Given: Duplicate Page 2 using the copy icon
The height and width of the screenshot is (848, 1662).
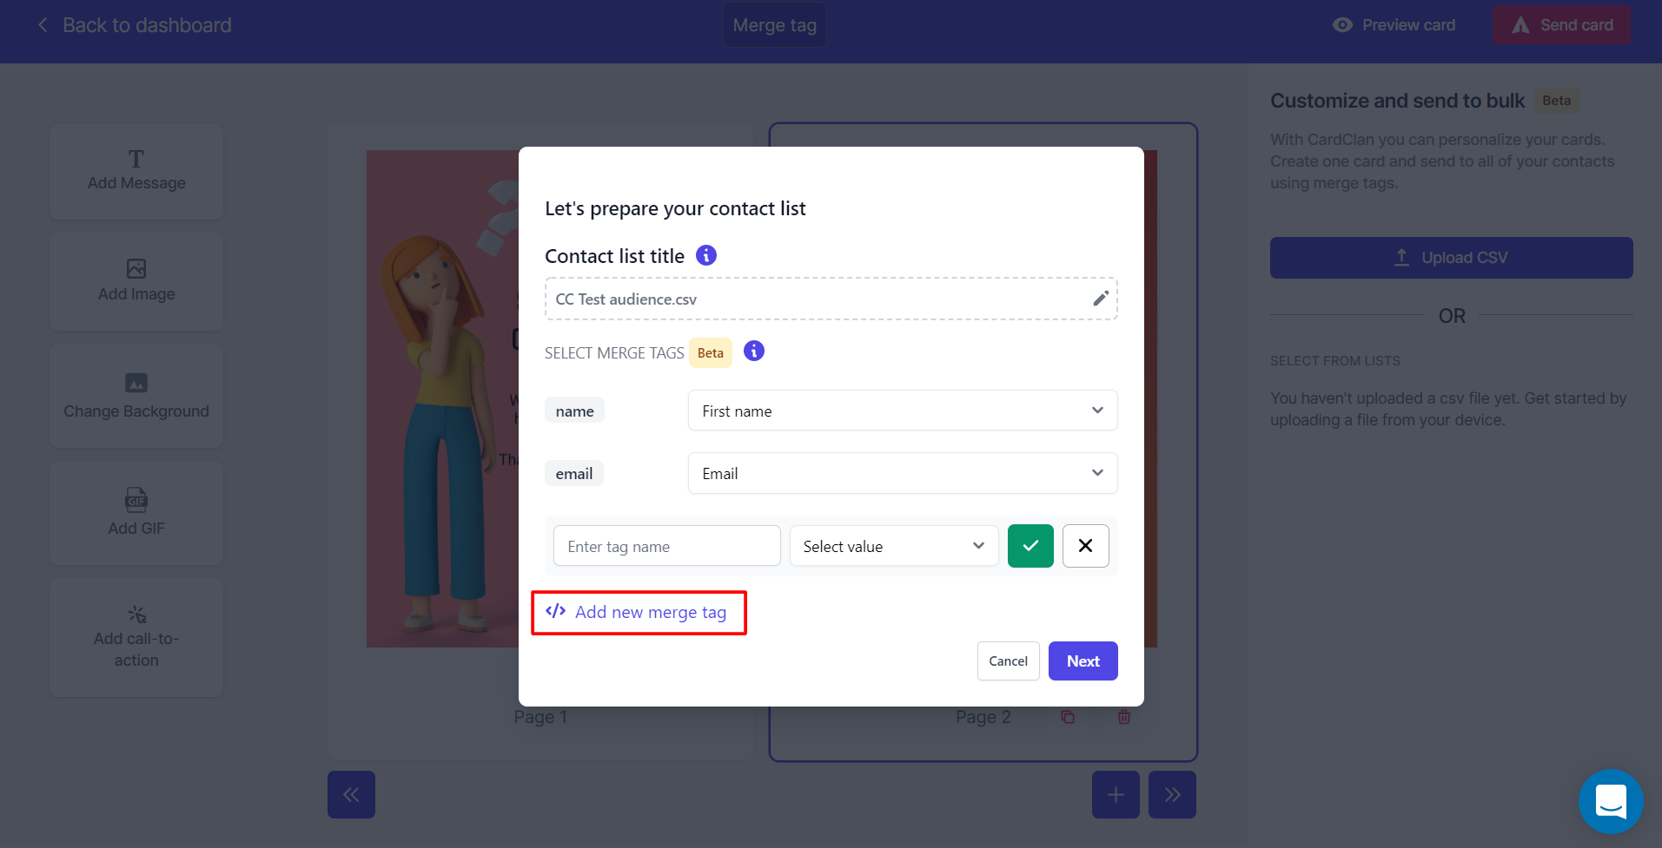Looking at the screenshot, I should coord(1067,716).
